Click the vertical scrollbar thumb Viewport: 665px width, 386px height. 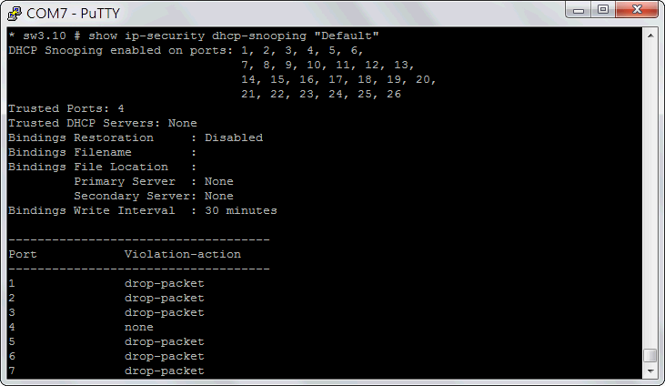[x=650, y=355]
